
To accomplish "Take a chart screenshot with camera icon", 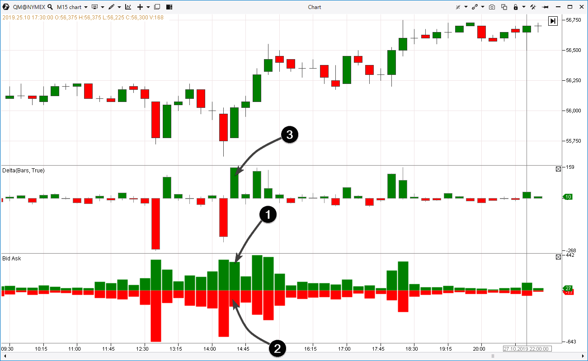I will [x=492, y=7].
